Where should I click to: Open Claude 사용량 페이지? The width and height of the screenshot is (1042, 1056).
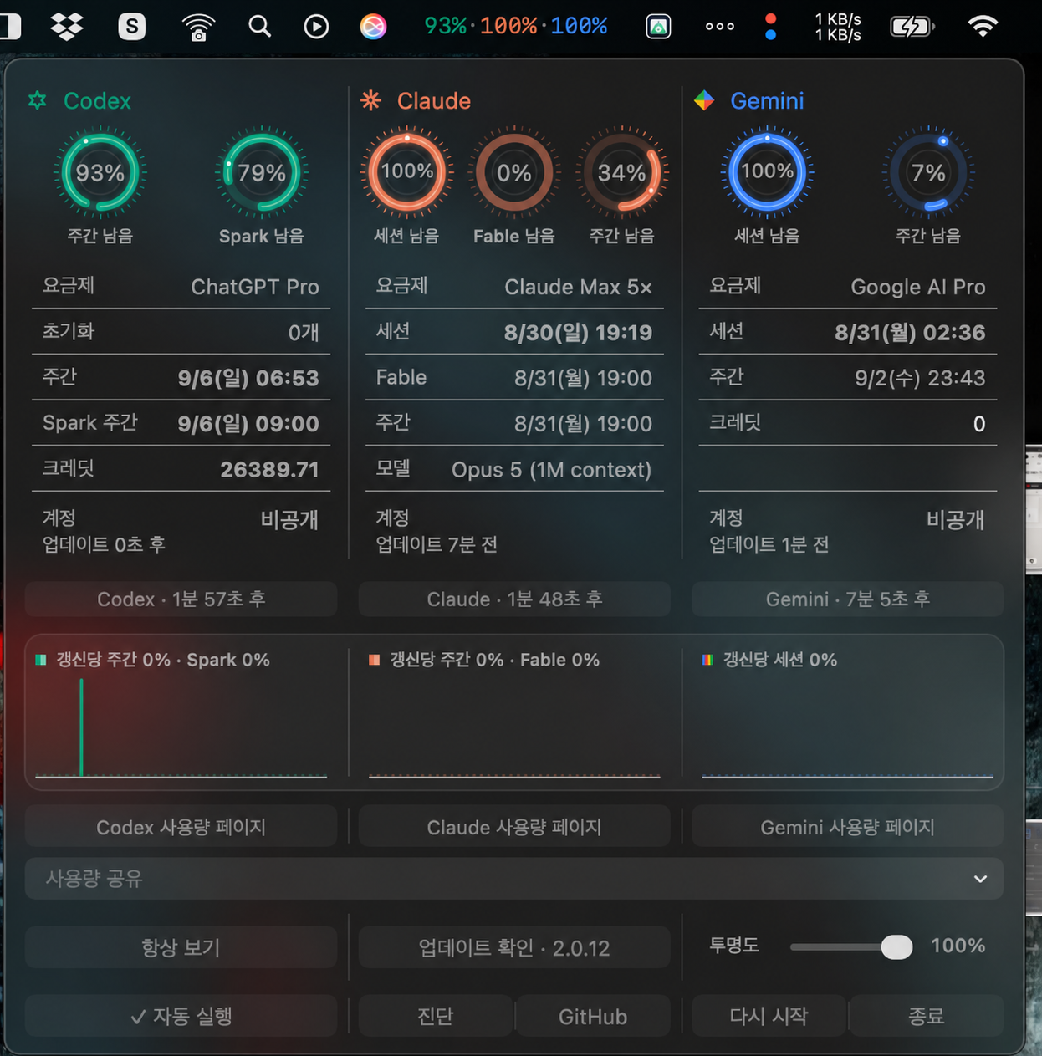pos(514,827)
